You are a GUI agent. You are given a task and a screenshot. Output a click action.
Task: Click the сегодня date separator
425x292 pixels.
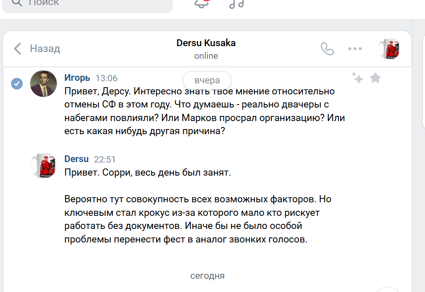207,276
